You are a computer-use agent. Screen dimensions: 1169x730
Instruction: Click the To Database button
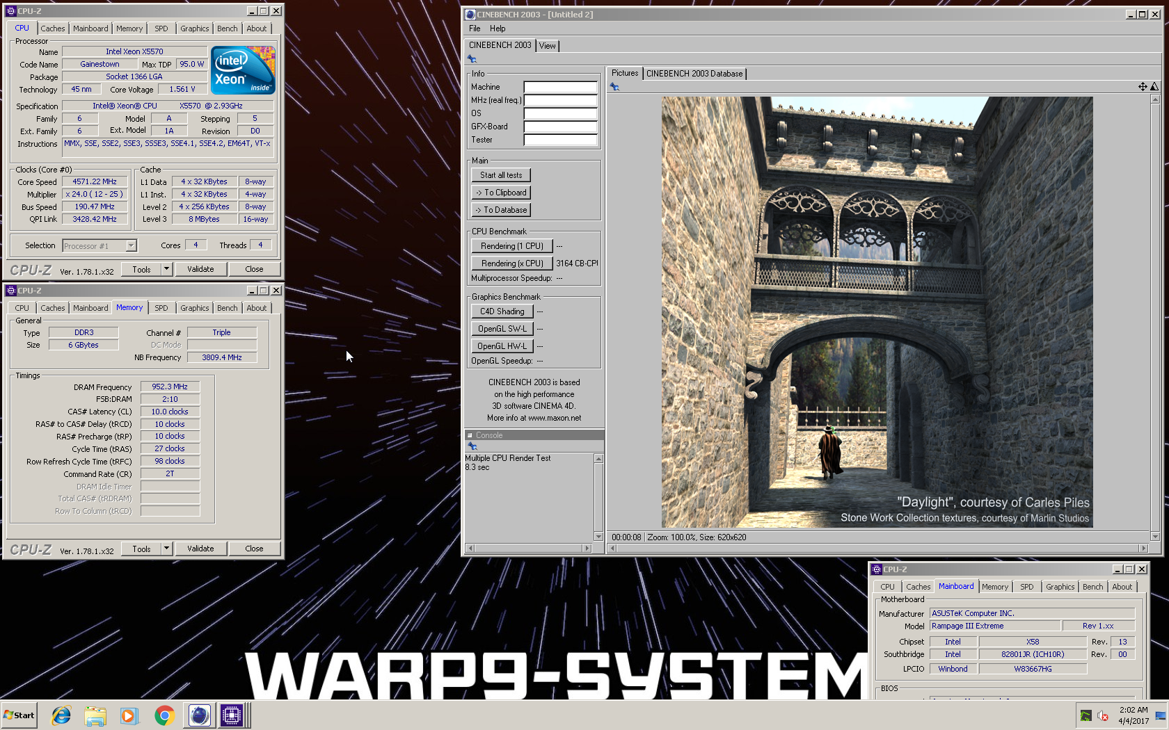(x=501, y=210)
